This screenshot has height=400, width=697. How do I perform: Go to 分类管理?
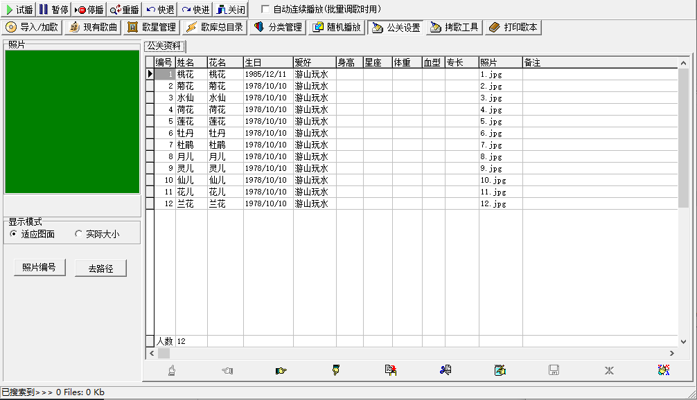pos(278,28)
